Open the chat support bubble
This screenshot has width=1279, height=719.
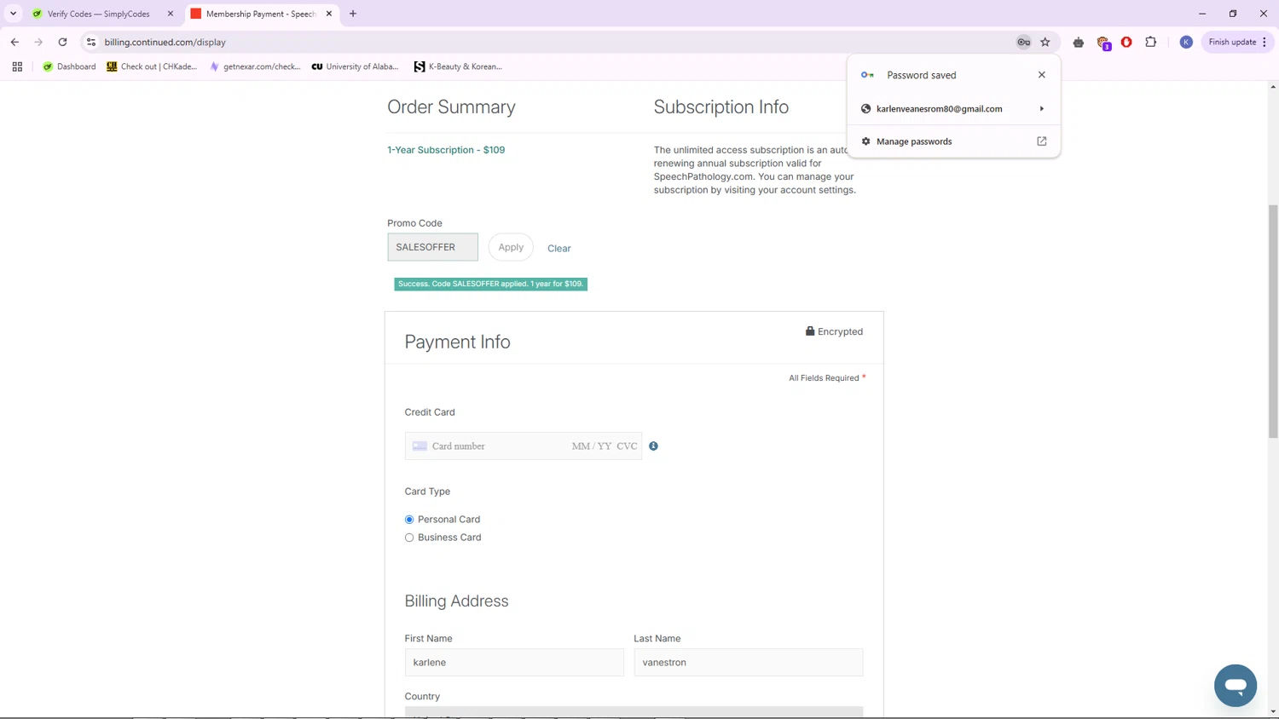(x=1236, y=685)
